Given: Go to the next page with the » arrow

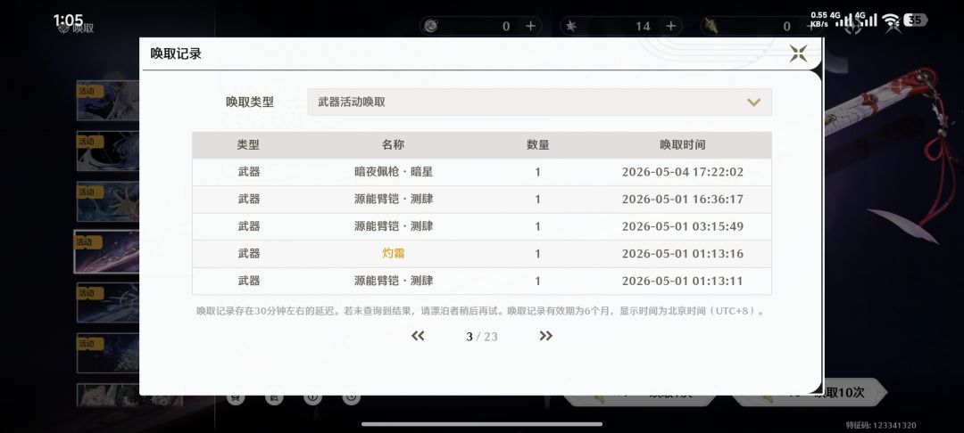Looking at the screenshot, I should 545,336.
